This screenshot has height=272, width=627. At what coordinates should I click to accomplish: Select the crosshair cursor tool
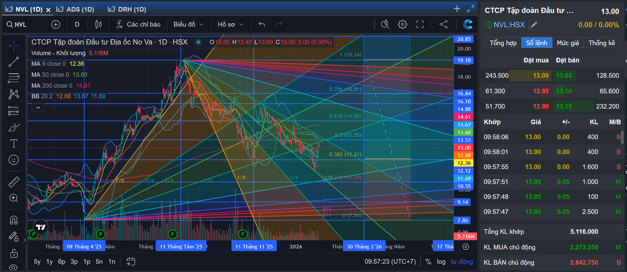point(14,45)
